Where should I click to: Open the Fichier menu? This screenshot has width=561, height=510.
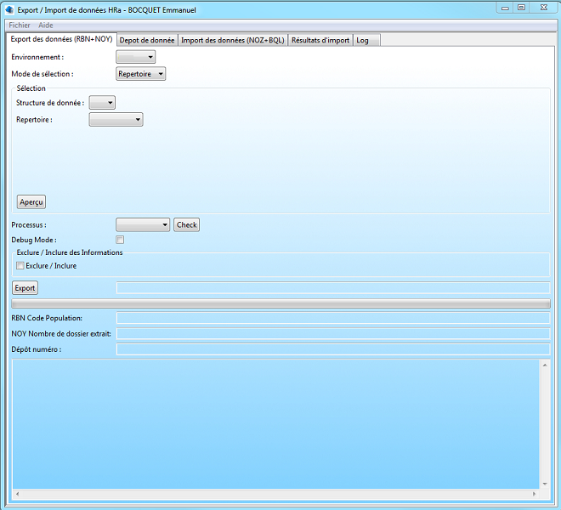(19, 25)
